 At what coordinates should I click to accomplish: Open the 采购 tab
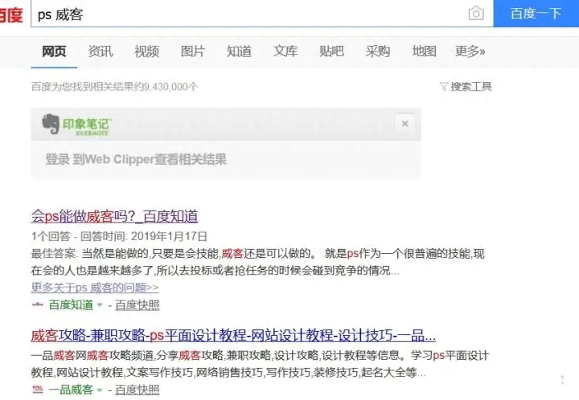pyautogui.click(x=378, y=51)
